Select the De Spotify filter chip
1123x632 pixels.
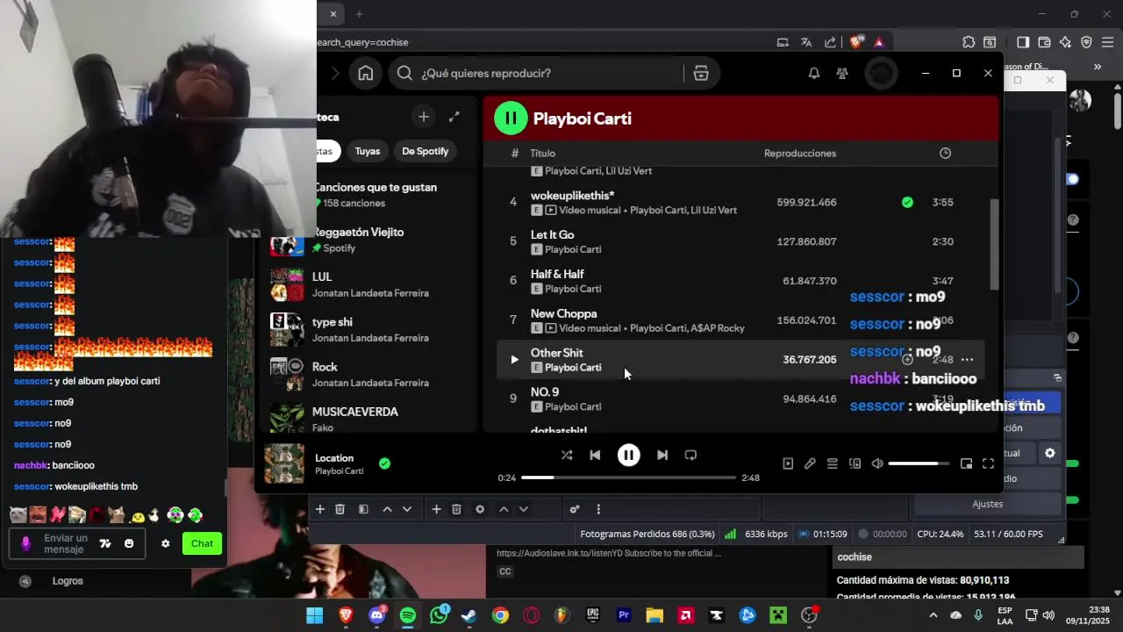426,151
